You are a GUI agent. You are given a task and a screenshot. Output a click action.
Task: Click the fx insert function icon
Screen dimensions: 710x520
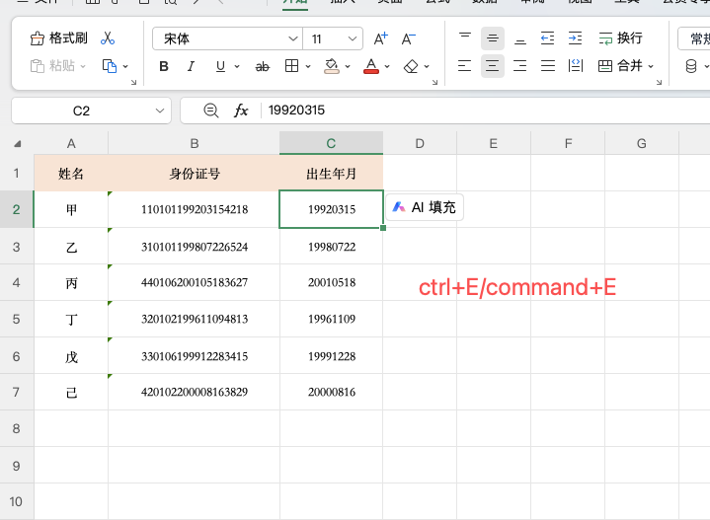241,111
